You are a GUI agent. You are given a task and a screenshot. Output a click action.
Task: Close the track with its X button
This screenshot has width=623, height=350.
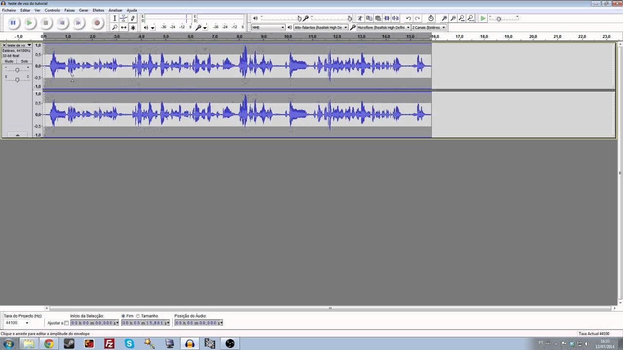4,45
